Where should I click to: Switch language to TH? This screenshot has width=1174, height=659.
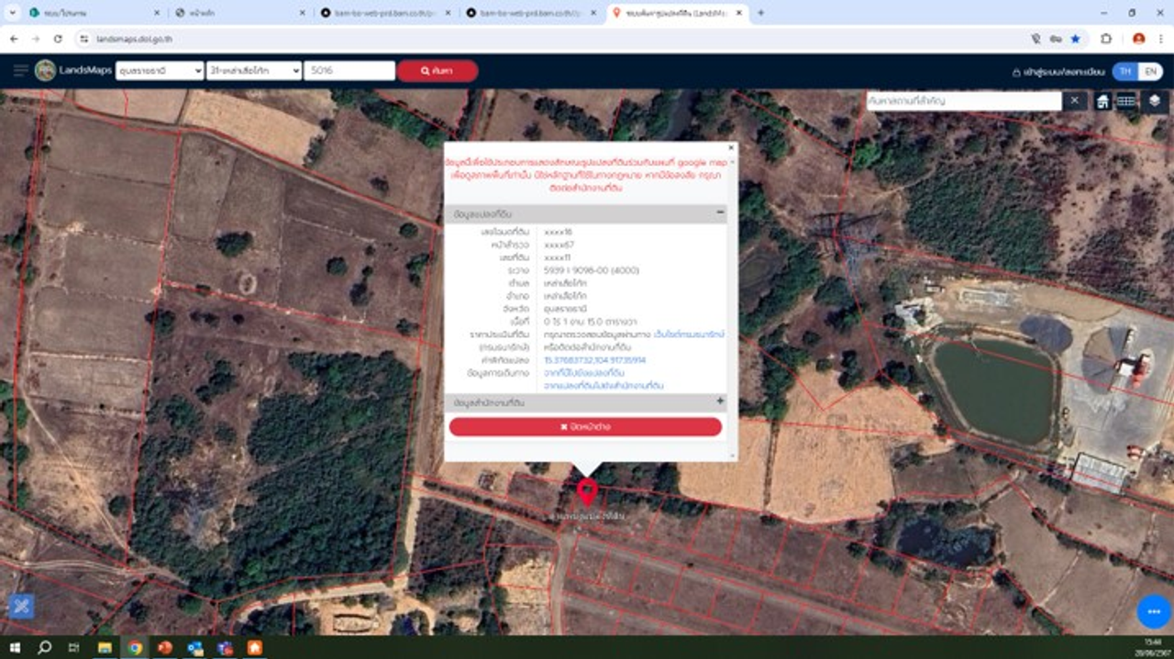[1124, 71]
